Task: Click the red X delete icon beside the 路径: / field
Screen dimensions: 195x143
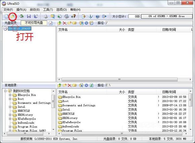Action: point(65,23)
